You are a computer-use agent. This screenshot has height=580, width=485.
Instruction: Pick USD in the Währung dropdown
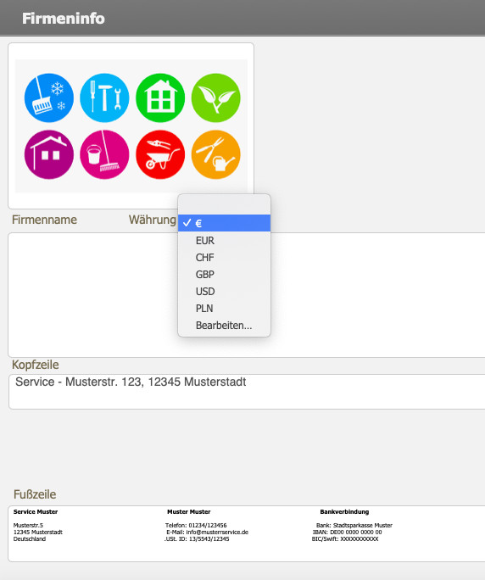coord(224,292)
